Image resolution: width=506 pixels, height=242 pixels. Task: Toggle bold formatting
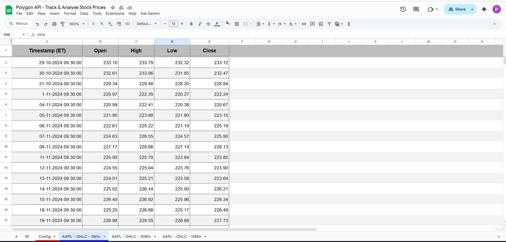pos(191,24)
